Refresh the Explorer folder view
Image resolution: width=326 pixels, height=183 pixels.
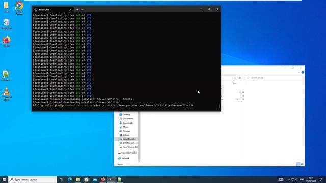(240, 78)
